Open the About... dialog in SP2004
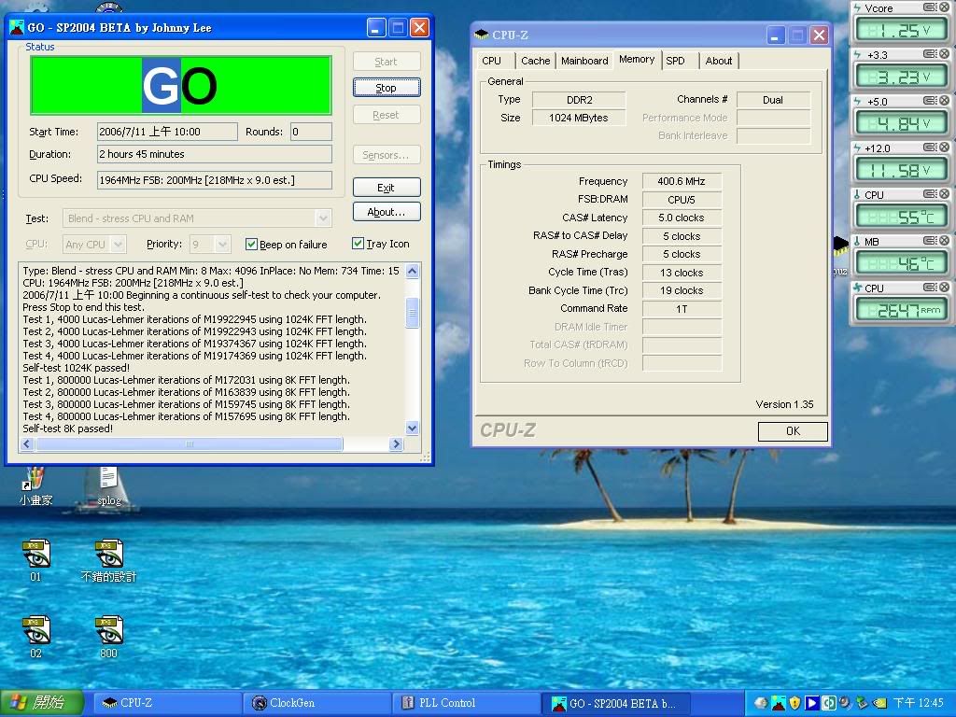 (x=386, y=212)
